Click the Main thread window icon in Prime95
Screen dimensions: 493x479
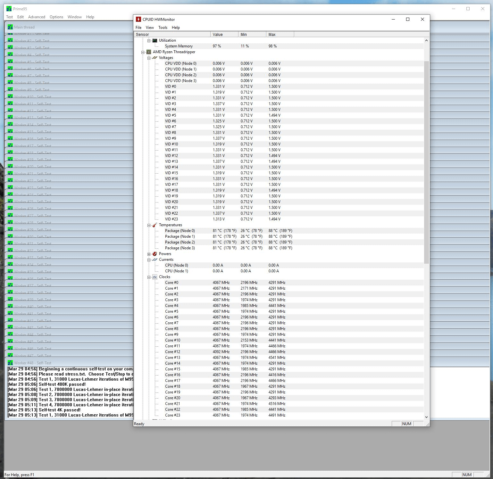[10, 27]
